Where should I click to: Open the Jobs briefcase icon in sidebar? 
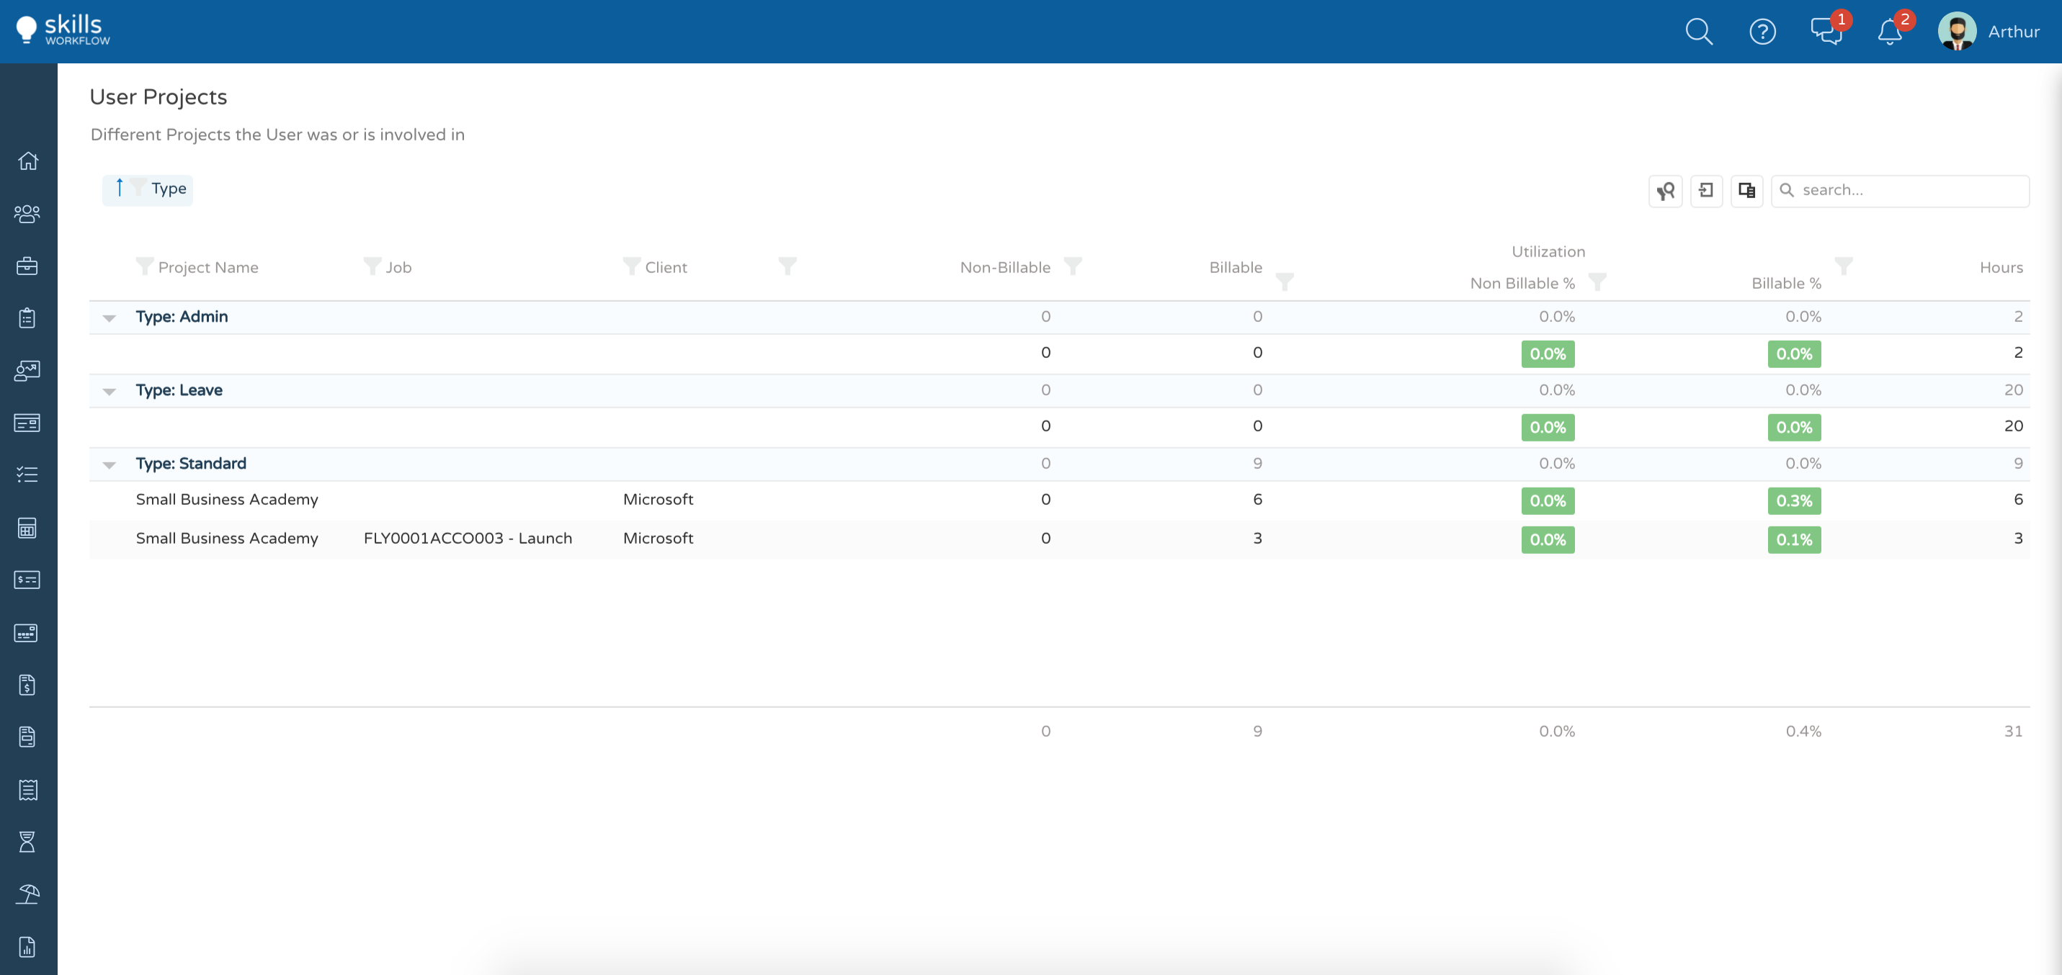[x=27, y=266]
